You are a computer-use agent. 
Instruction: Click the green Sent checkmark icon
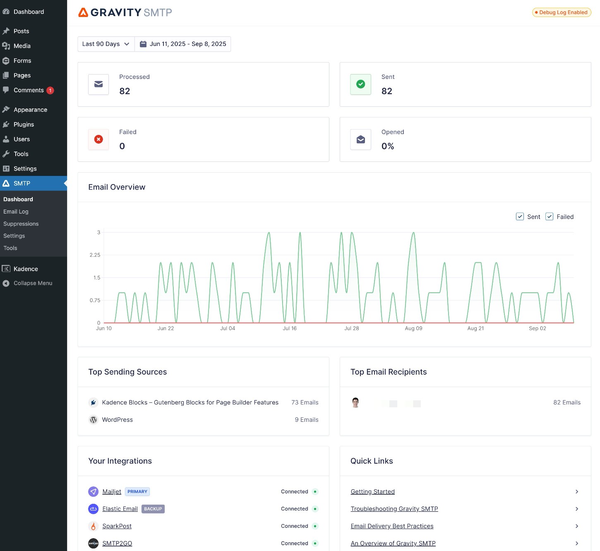point(361,84)
